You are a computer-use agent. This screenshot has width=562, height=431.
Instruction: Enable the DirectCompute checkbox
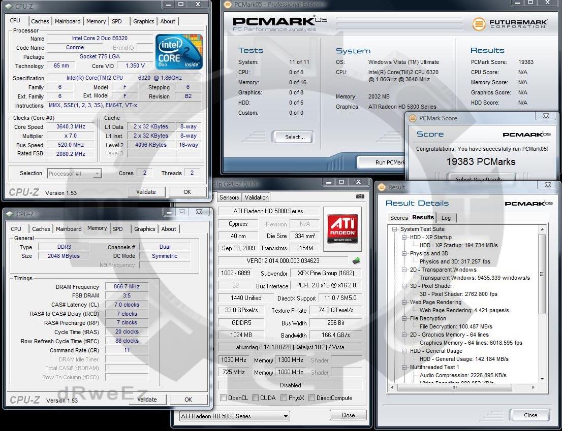pyautogui.click(x=311, y=397)
